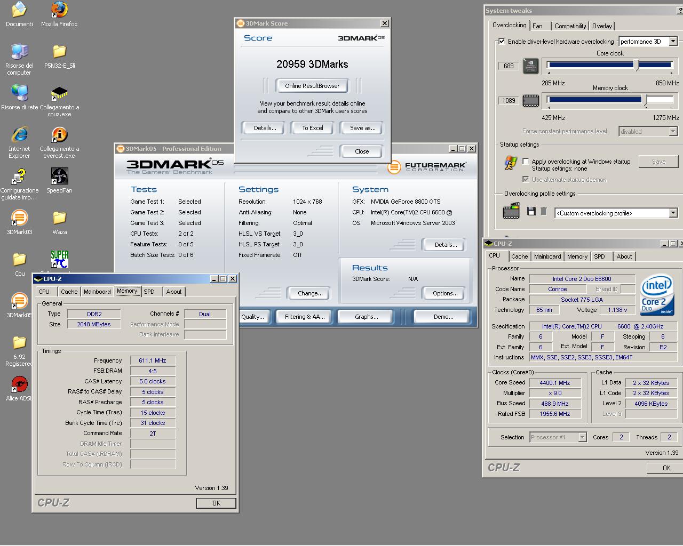Click Details... button under System section
This screenshot has height=546, width=683.
coord(446,245)
